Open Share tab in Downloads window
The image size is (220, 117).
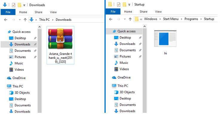(39, 12)
